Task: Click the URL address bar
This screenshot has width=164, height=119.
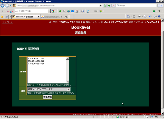Action: (56, 6)
